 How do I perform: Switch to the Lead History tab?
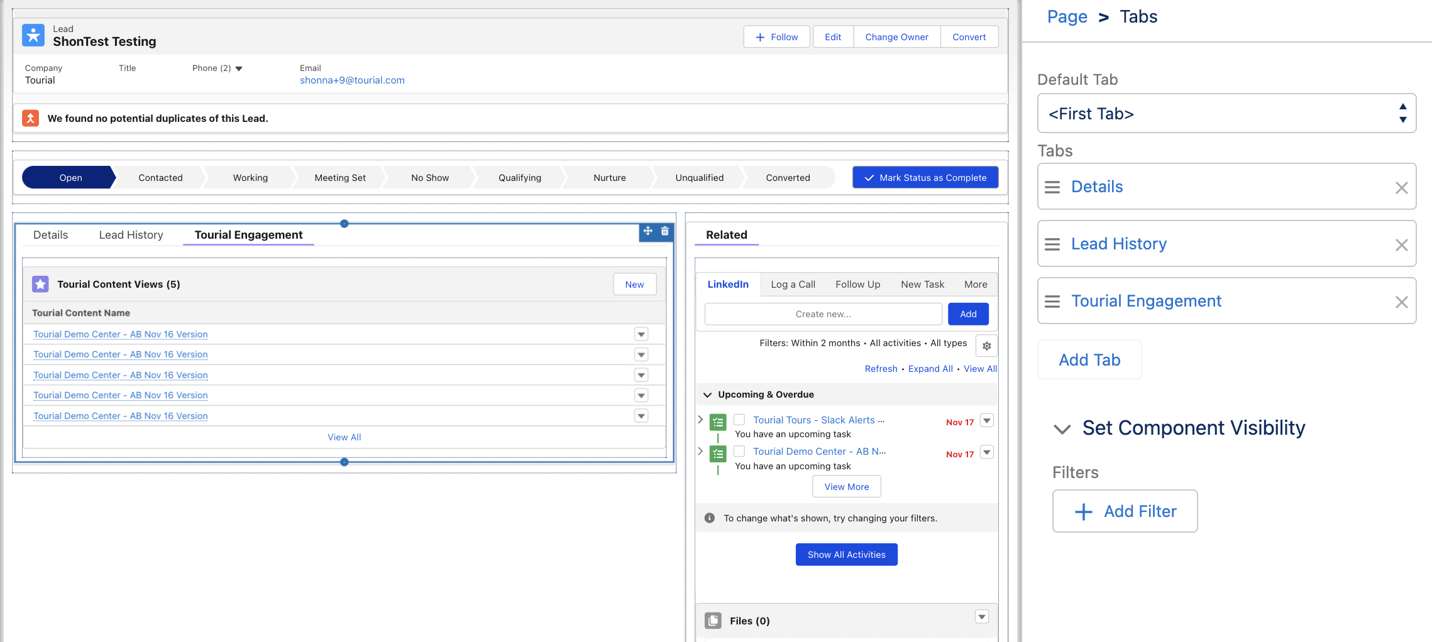tap(131, 235)
